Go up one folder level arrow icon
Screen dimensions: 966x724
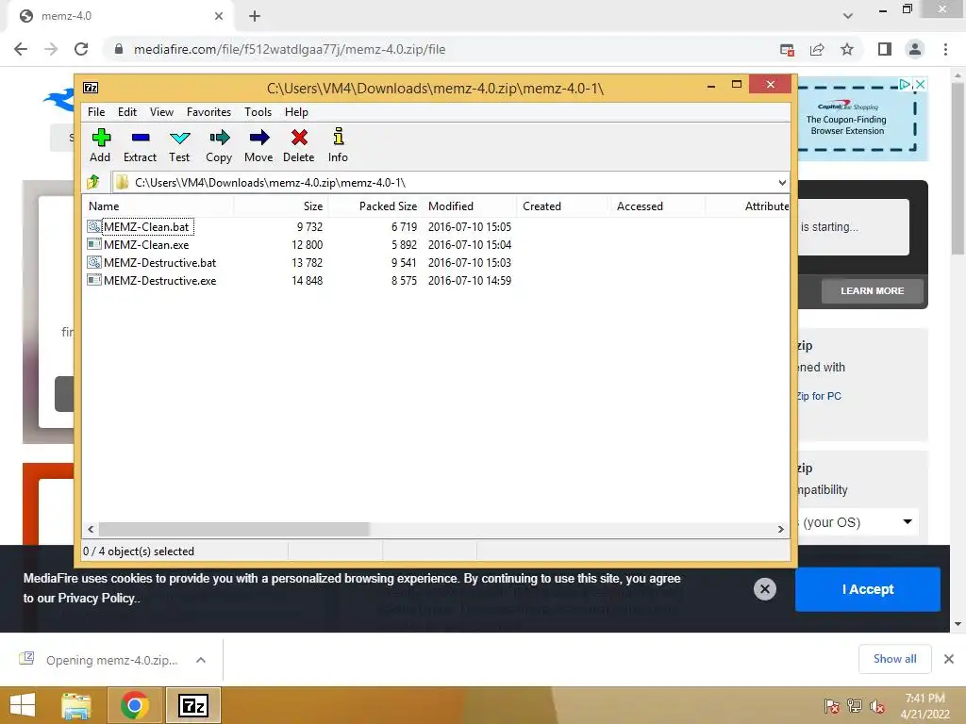point(93,182)
